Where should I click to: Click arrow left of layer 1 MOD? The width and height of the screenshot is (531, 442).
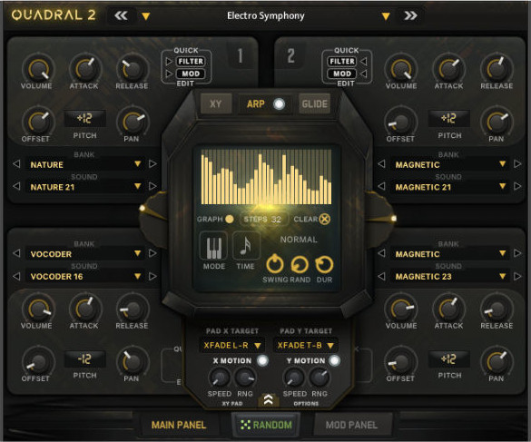pos(169,74)
